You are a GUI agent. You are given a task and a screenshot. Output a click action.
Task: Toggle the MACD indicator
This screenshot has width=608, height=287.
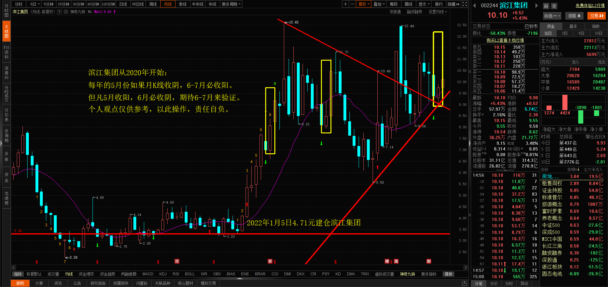[x=148, y=274]
